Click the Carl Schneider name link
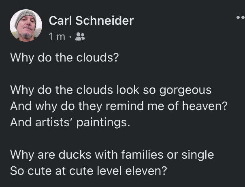The image size is (245, 187). pyautogui.click(x=91, y=20)
